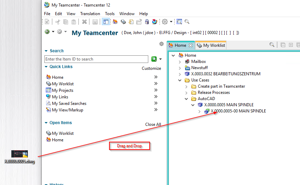
Task: Click the padlock icon in toolbar
Action: point(147,22)
